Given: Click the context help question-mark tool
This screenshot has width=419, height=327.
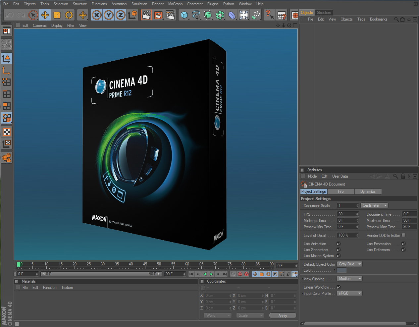Looking at the screenshot, I should click(x=270, y=15).
